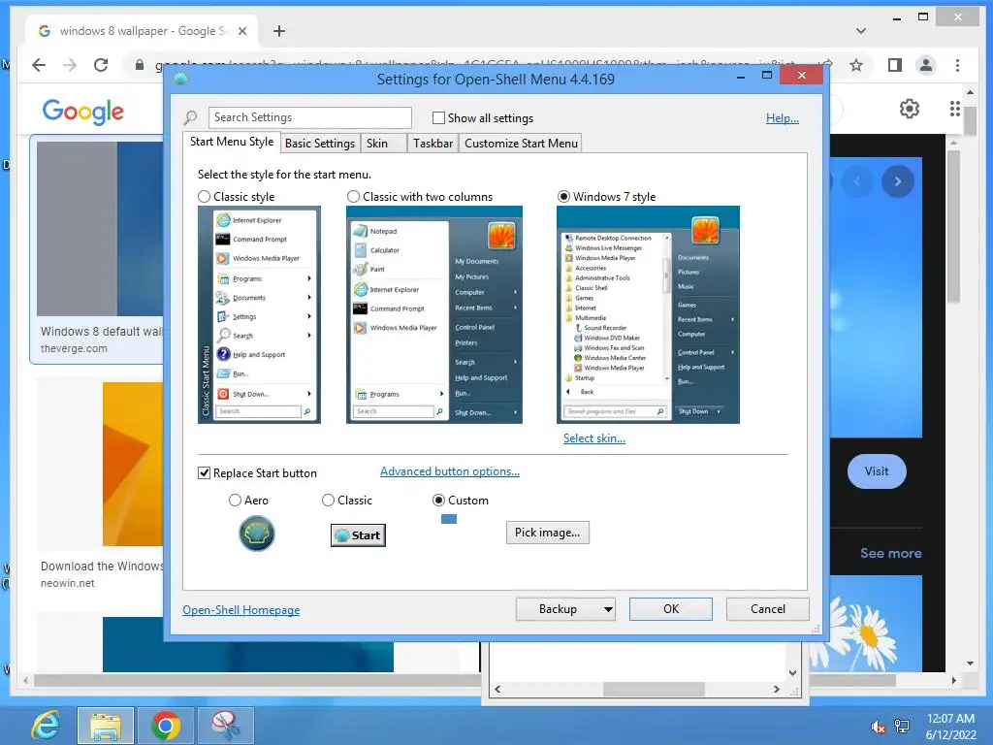Select Classic with two columns option

353,197
